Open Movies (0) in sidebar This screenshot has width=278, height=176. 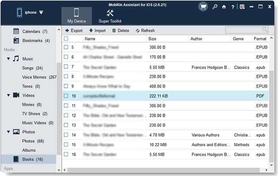click(x=32, y=104)
